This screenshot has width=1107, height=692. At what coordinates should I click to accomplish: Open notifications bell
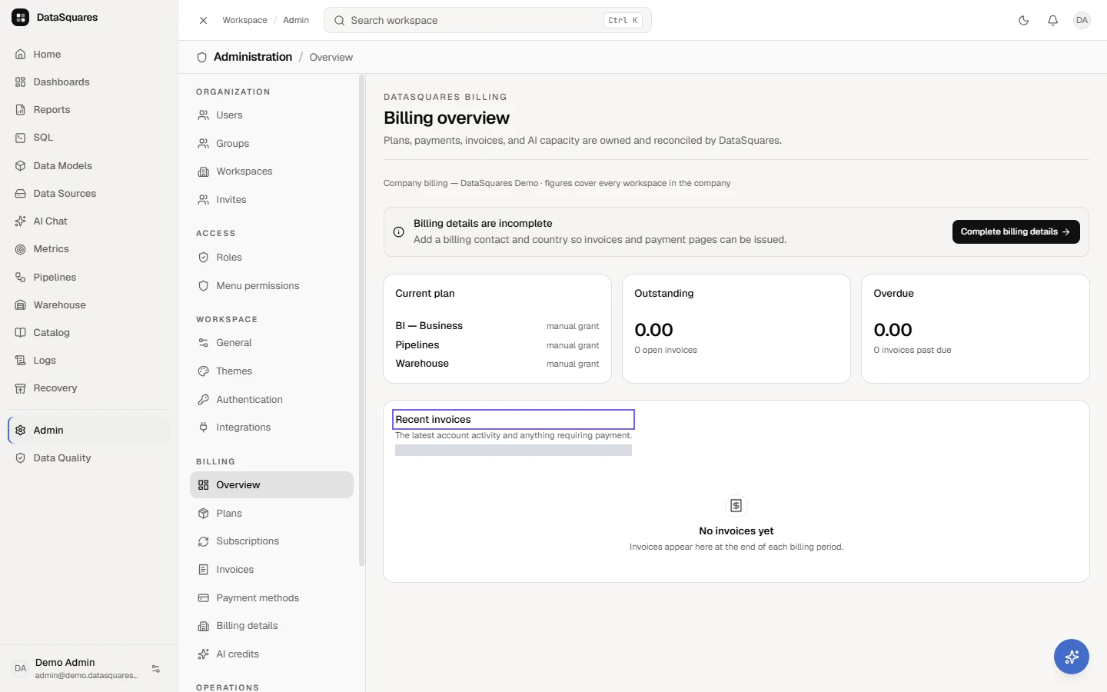pos(1052,21)
